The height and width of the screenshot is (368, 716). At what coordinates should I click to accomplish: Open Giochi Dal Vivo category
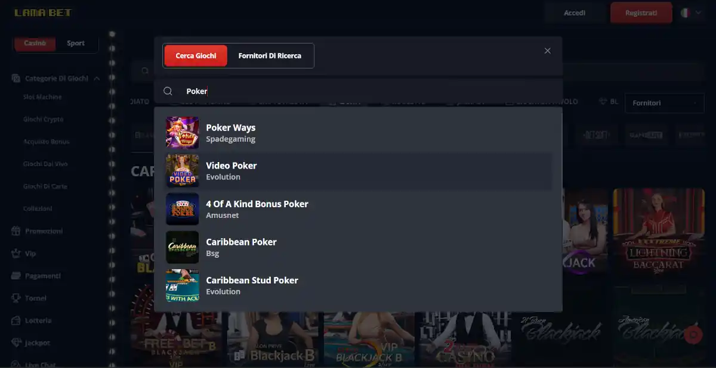click(45, 164)
